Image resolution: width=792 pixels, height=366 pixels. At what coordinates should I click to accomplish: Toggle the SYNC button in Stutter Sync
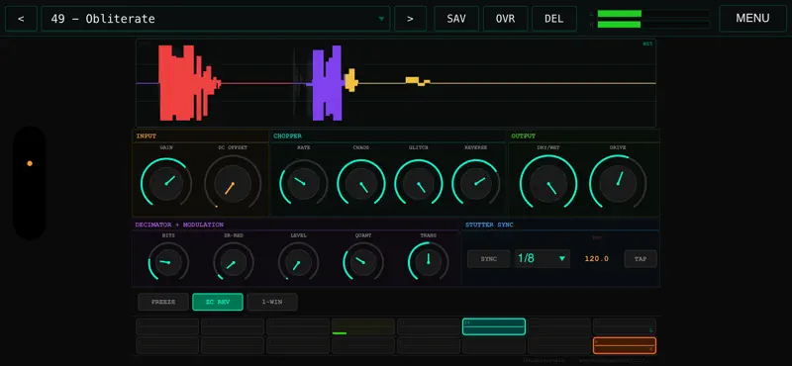pyautogui.click(x=488, y=259)
